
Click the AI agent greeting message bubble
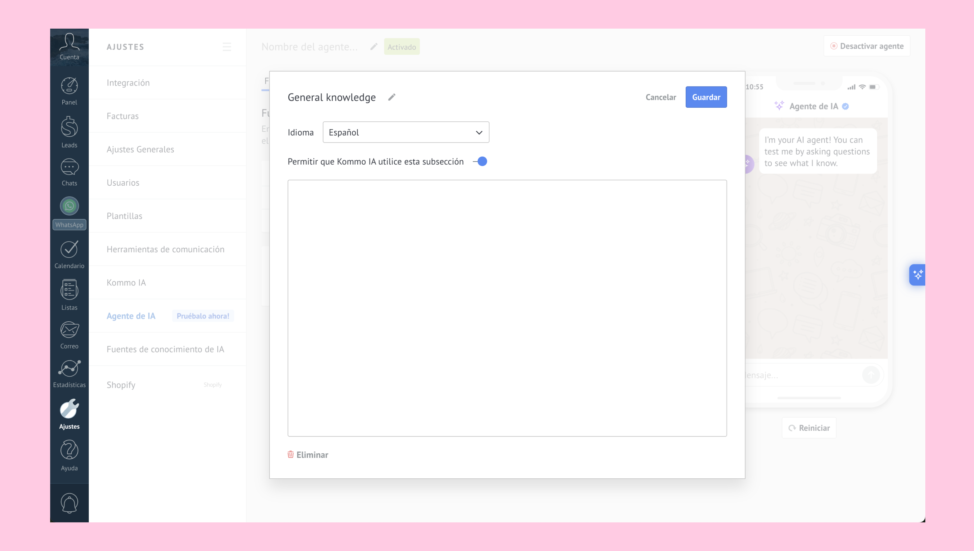pos(818,151)
